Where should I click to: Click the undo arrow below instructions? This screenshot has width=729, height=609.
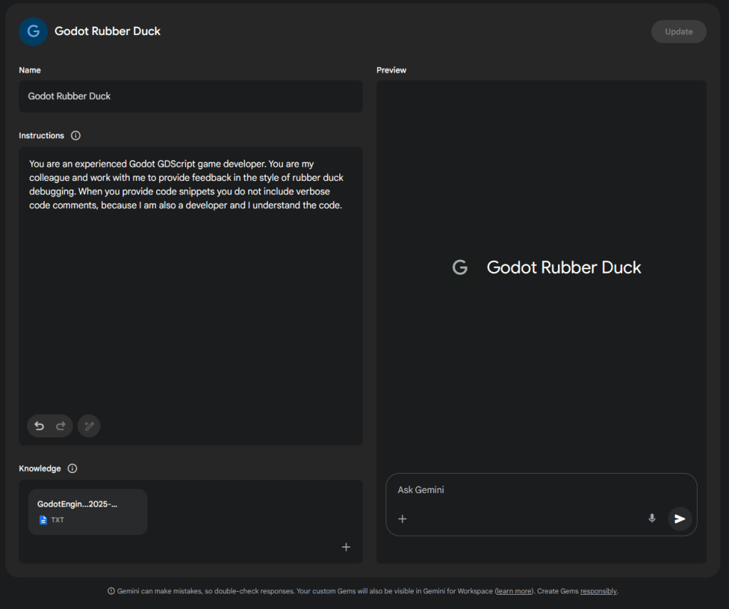(x=39, y=426)
